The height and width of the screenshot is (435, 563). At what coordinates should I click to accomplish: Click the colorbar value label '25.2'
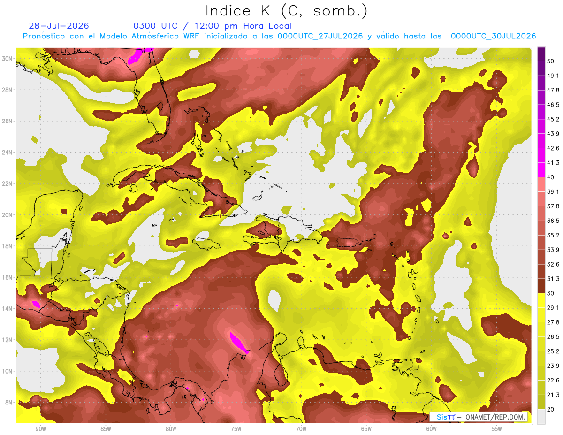tap(554, 351)
